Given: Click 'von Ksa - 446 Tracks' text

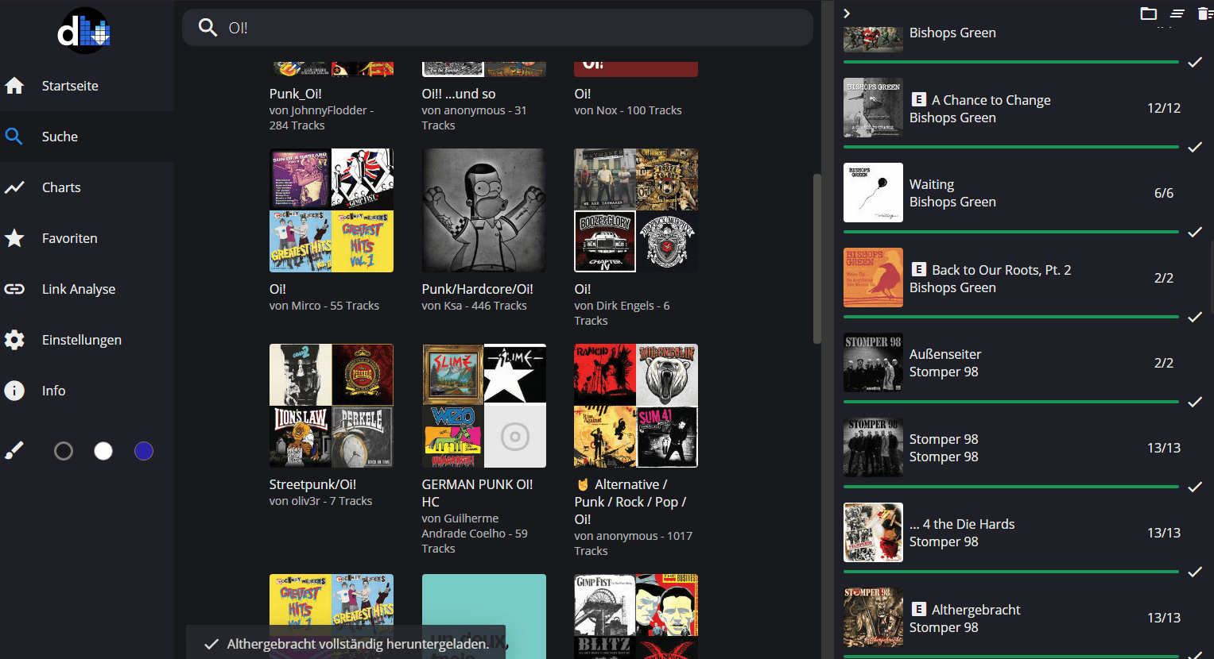Looking at the screenshot, I should click(475, 306).
